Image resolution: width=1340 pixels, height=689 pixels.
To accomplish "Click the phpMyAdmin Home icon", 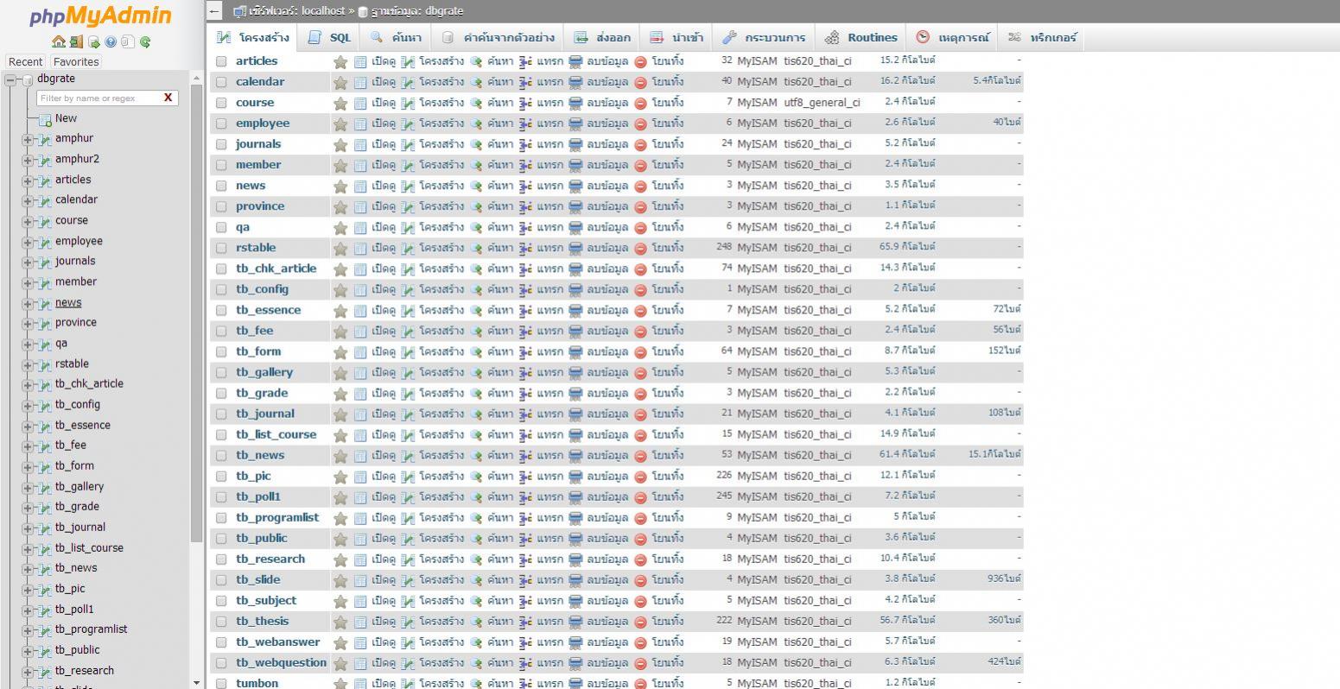I will [x=59, y=41].
